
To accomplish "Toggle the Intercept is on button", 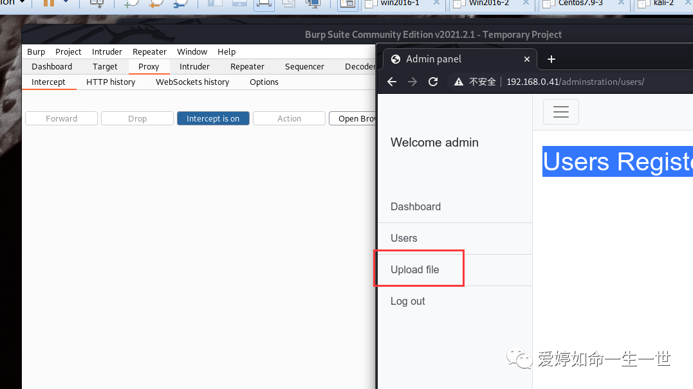I will (213, 118).
